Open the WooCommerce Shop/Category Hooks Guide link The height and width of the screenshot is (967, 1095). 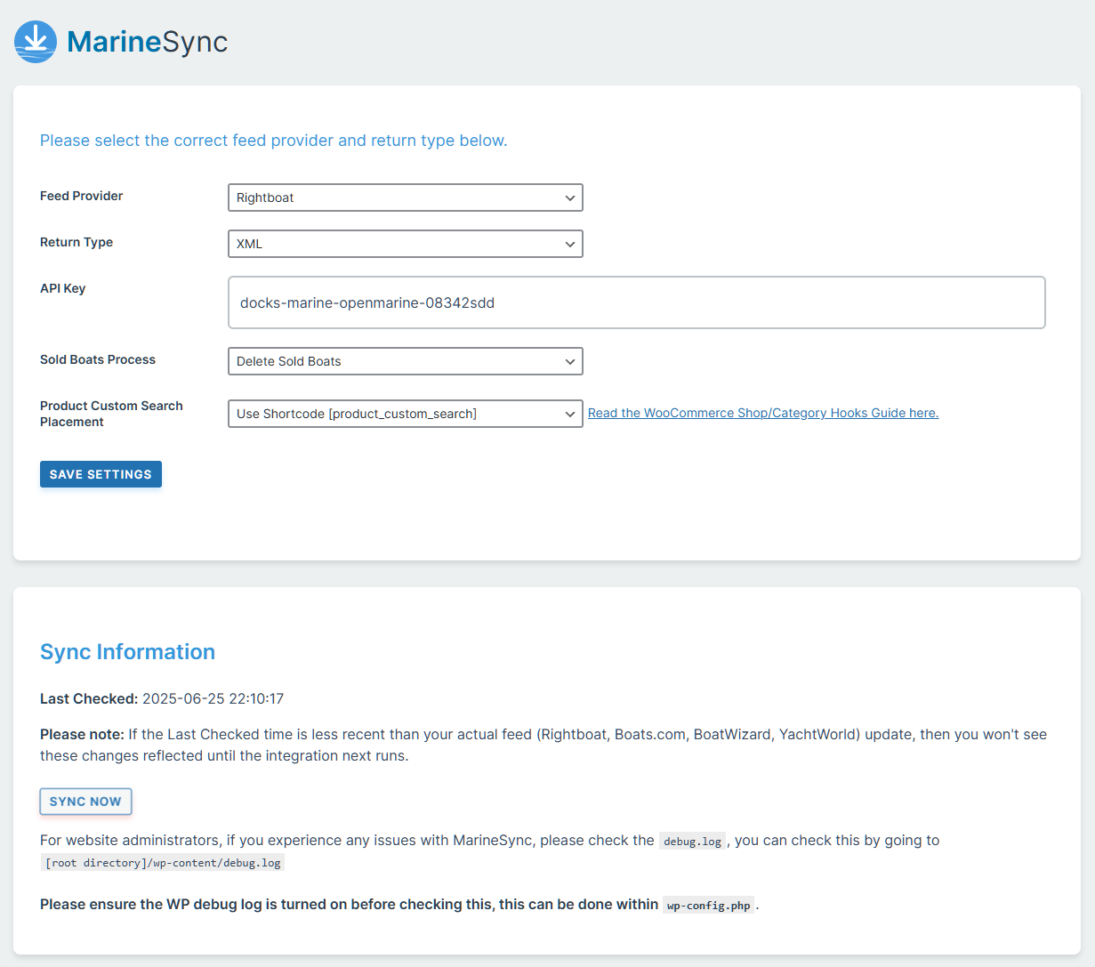(x=763, y=413)
